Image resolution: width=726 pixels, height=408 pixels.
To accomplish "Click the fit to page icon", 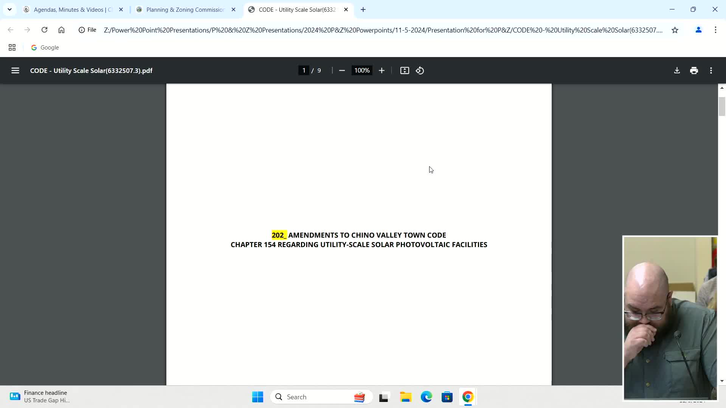I will point(405,71).
